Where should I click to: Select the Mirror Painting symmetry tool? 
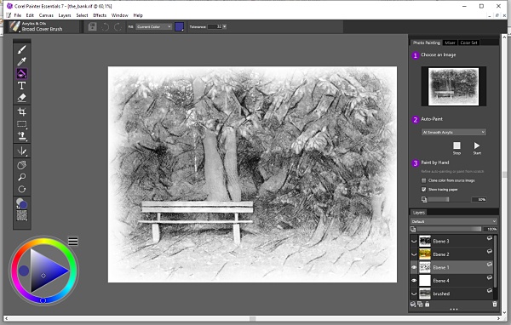click(22, 151)
